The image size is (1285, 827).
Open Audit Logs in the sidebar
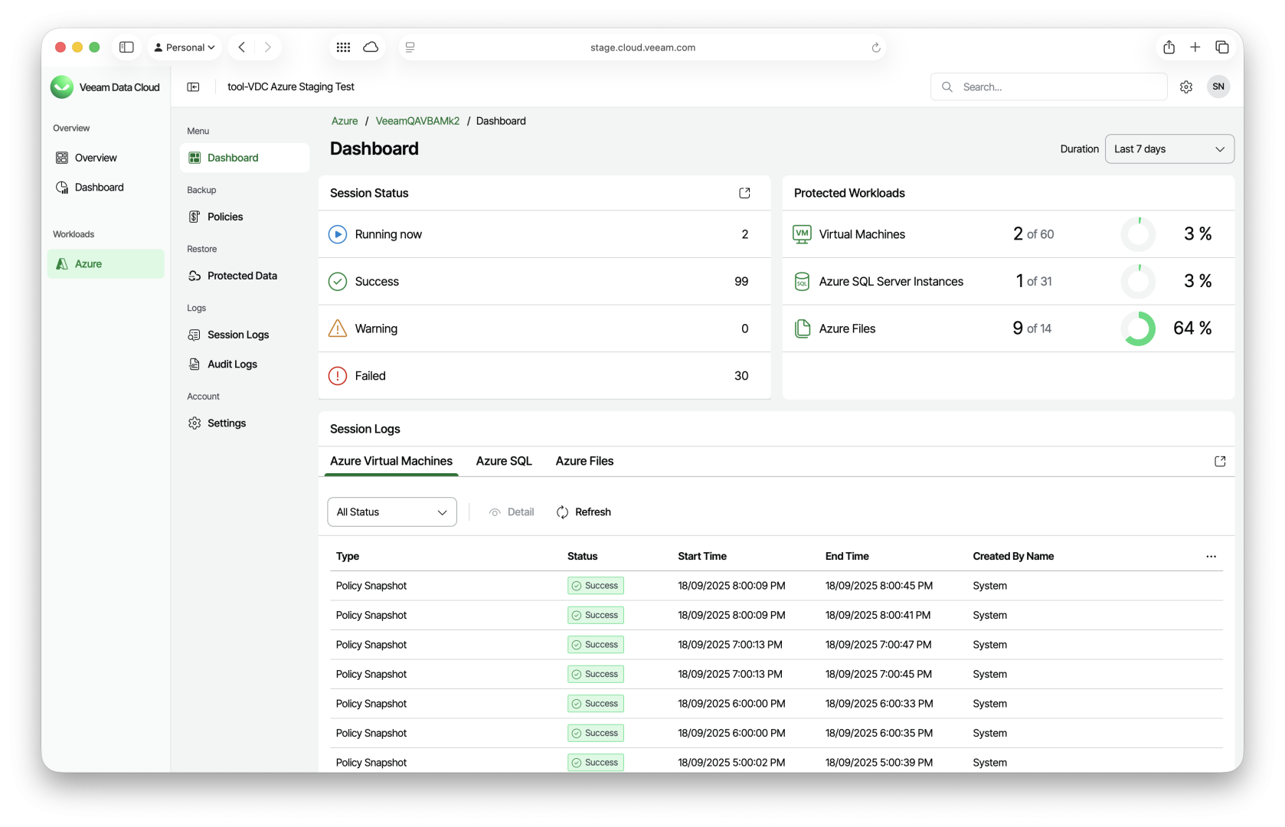tap(232, 364)
